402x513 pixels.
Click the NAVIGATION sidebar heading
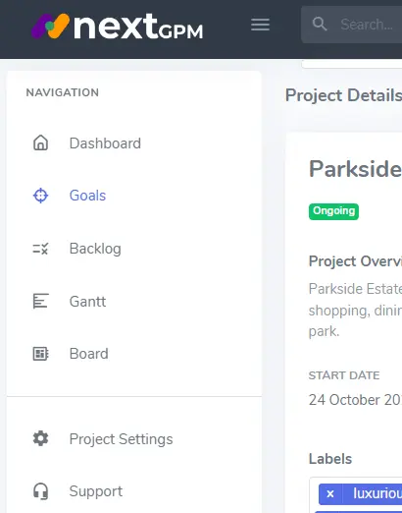click(63, 92)
